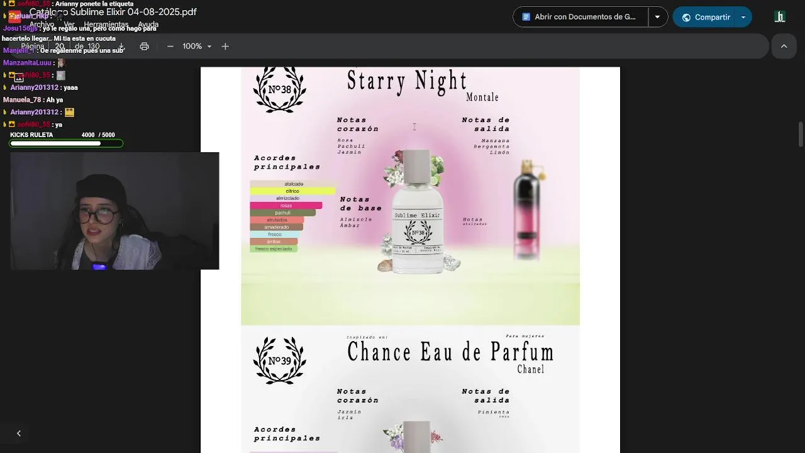Screen dimensions: 805x453
Task: Click chat username Josu156jjs
Action: point(20,28)
